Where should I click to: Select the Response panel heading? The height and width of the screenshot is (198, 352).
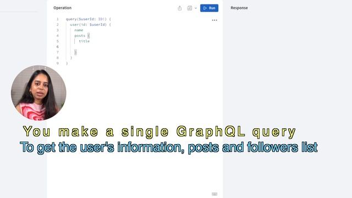[x=239, y=8]
